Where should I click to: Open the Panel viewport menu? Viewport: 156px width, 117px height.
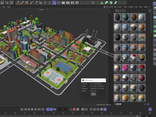coord(9,7)
